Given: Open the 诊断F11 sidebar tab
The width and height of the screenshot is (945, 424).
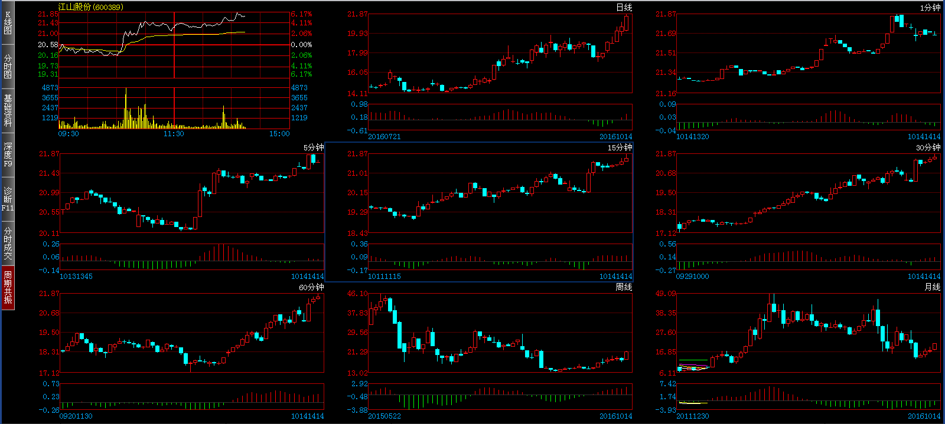Looking at the screenshot, I should 8,199.
